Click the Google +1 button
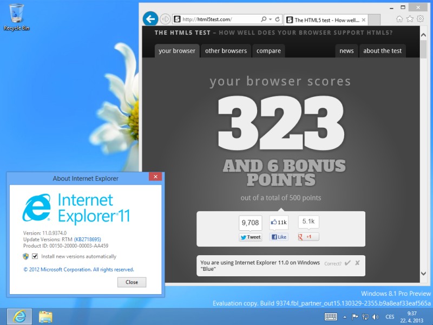The image size is (433, 325). [309, 237]
